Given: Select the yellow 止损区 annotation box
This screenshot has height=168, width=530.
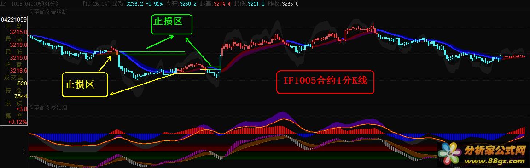Looking at the screenshot, I should coord(85,85).
